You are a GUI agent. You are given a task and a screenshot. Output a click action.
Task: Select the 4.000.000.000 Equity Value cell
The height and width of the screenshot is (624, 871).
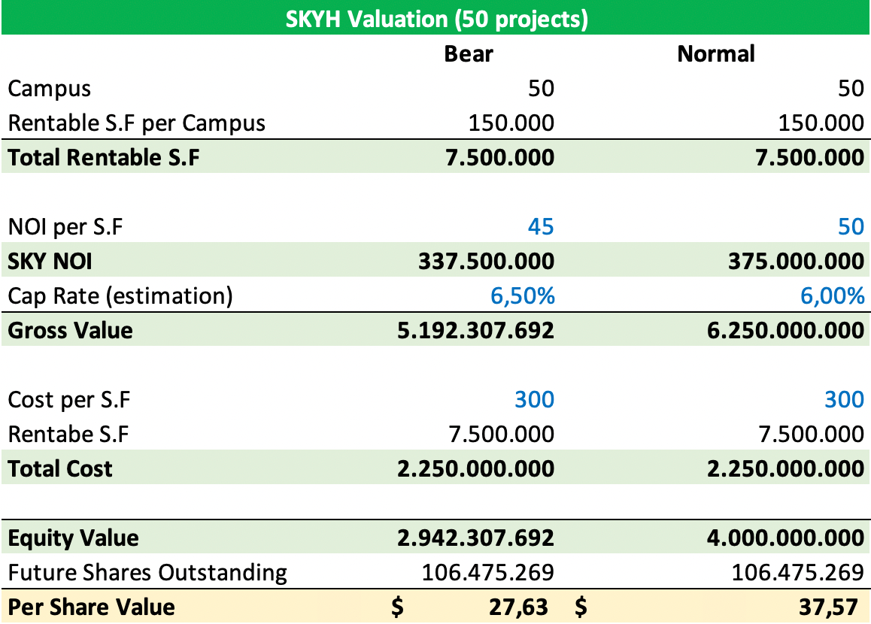(x=785, y=538)
